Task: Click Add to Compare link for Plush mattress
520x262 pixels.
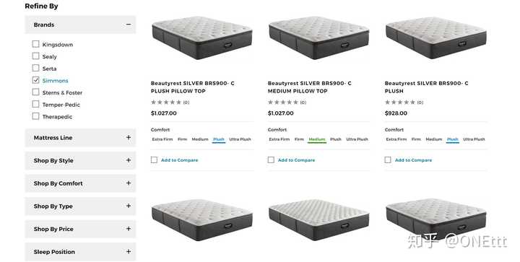Action: tap(414, 160)
